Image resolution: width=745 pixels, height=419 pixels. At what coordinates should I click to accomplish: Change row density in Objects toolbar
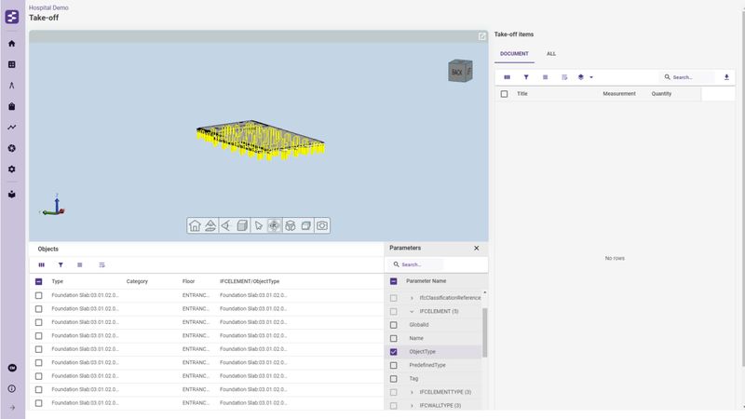click(80, 265)
